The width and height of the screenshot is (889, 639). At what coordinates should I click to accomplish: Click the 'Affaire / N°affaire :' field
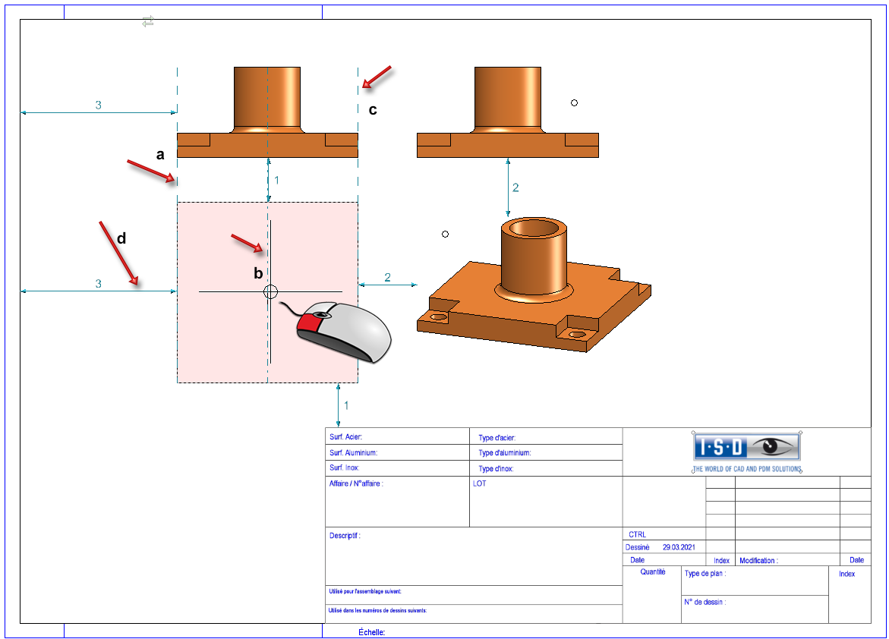coord(398,501)
